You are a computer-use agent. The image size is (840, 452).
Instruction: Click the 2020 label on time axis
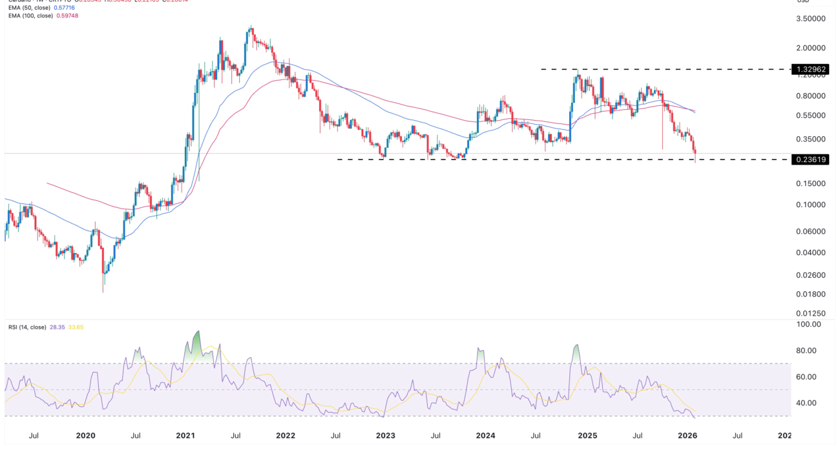[85, 436]
